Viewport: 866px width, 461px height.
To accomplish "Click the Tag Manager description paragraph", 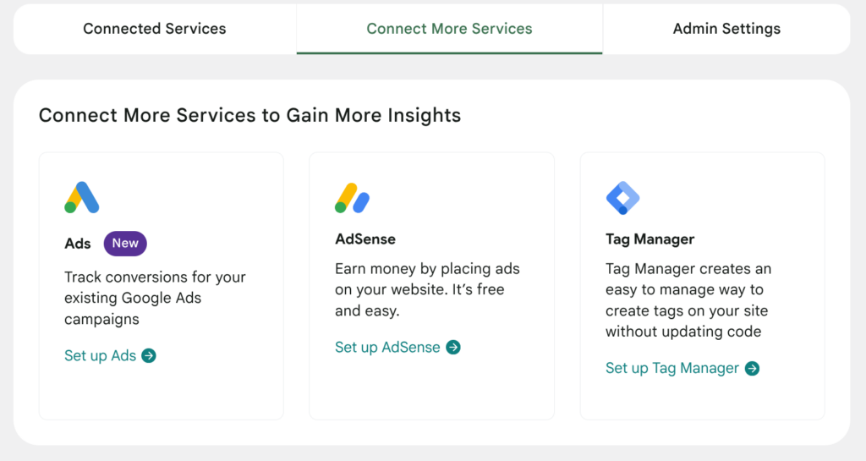I will point(688,300).
